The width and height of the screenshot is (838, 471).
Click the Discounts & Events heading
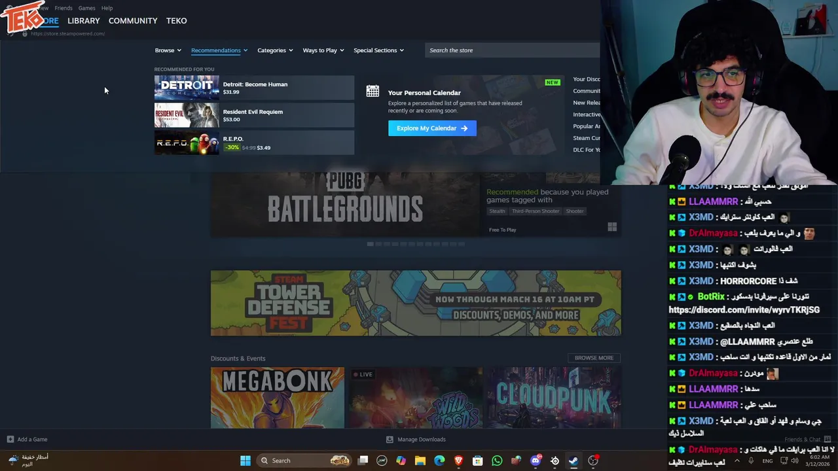tap(238, 358)
